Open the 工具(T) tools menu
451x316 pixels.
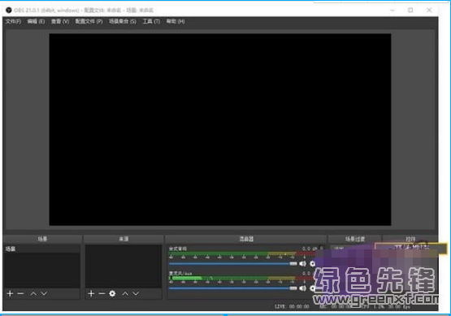(x=151, y=21)
